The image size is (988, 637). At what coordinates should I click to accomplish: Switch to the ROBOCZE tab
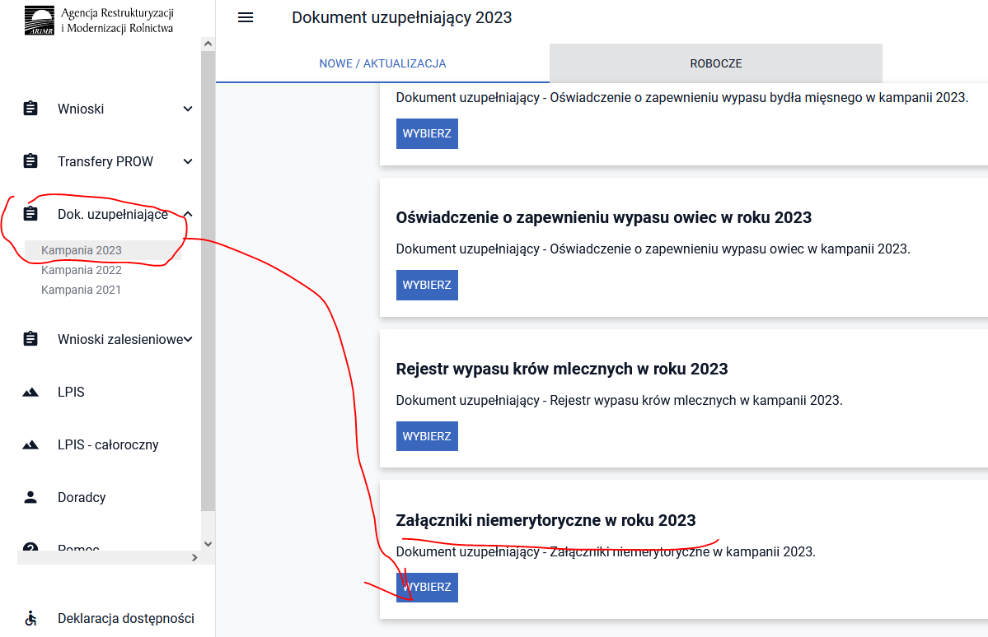pyautogui.click(x=715, y=63)
